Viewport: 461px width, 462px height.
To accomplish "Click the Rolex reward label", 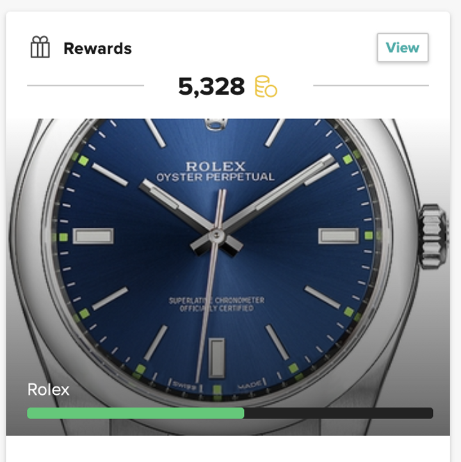I will click(x=48, y=390).
